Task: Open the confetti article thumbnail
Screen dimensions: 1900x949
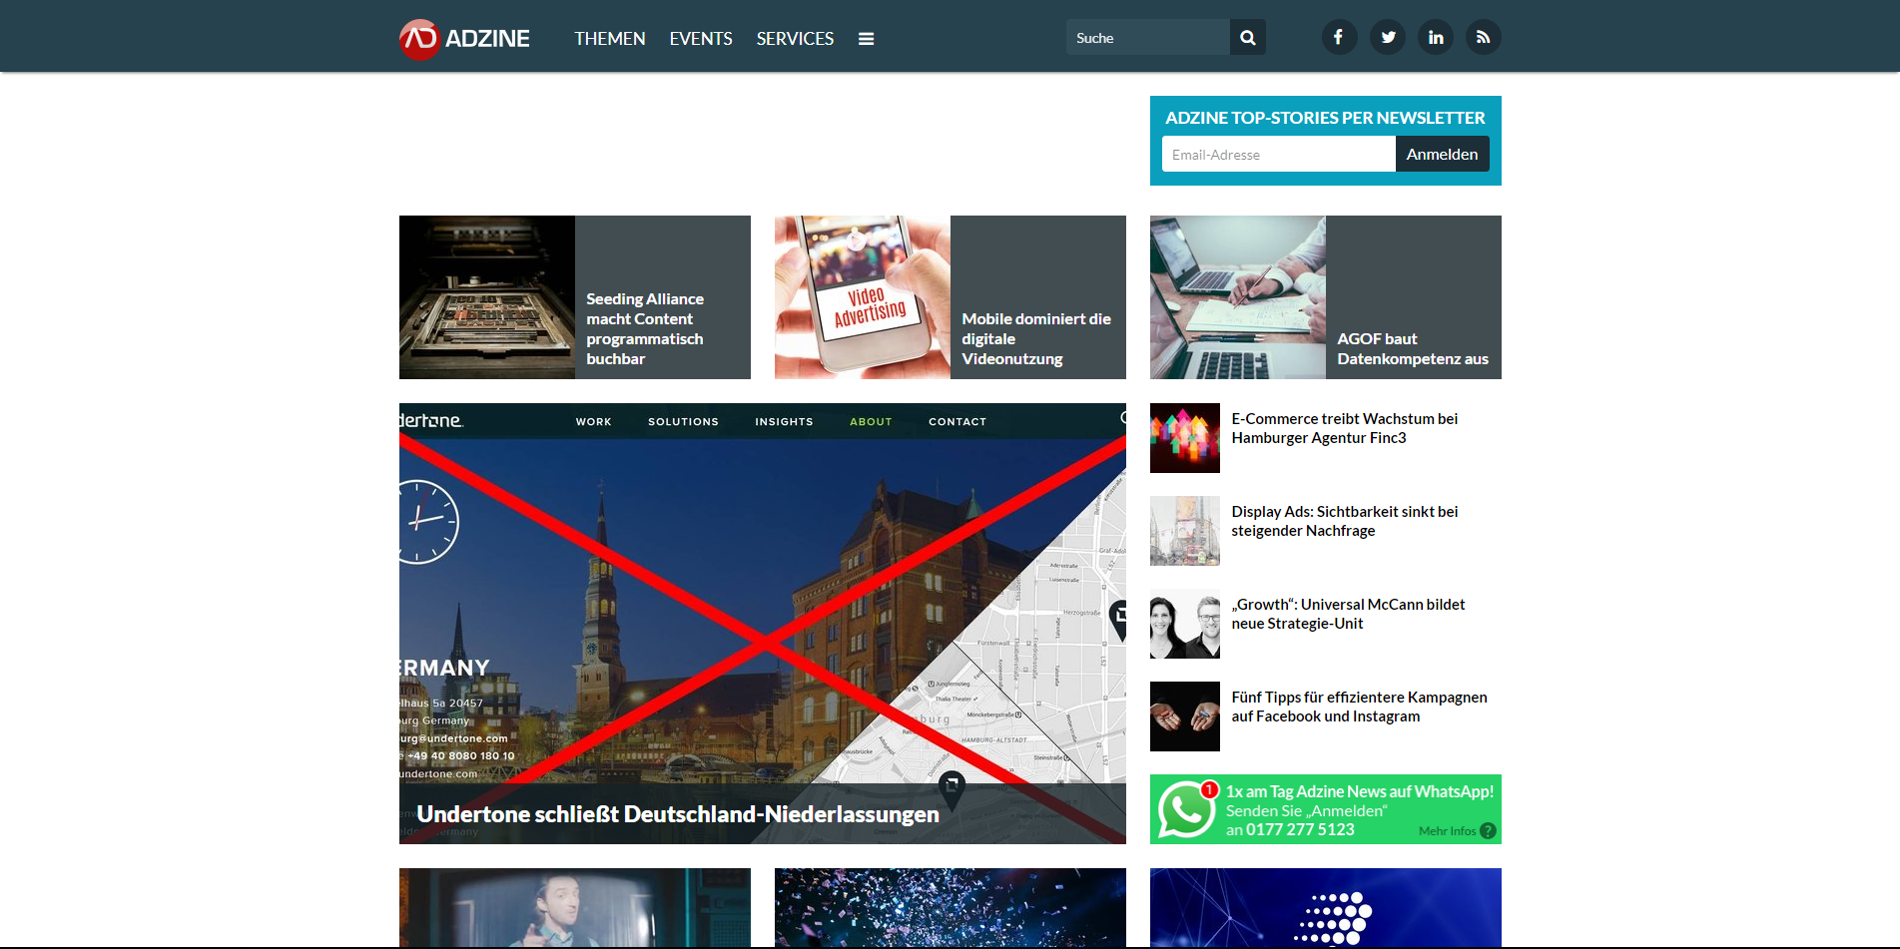Action: click(x=950, y=907)
